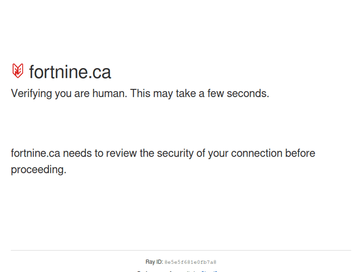Click the word "before" in the paragraph
This screenshot has height=272, width=362.
pyautogui.click(x=300, y=153)
